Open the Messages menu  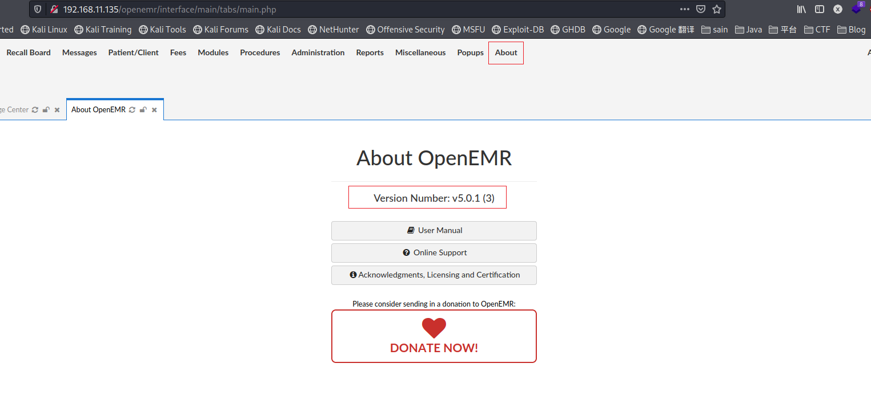(x=79, y=52)
